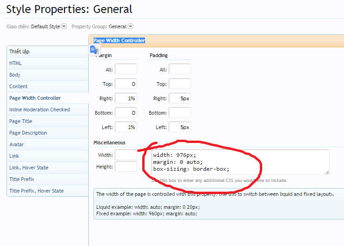The image size is (344, 246).
Task: Select the Body property tab
Action: tap(15, 75)
